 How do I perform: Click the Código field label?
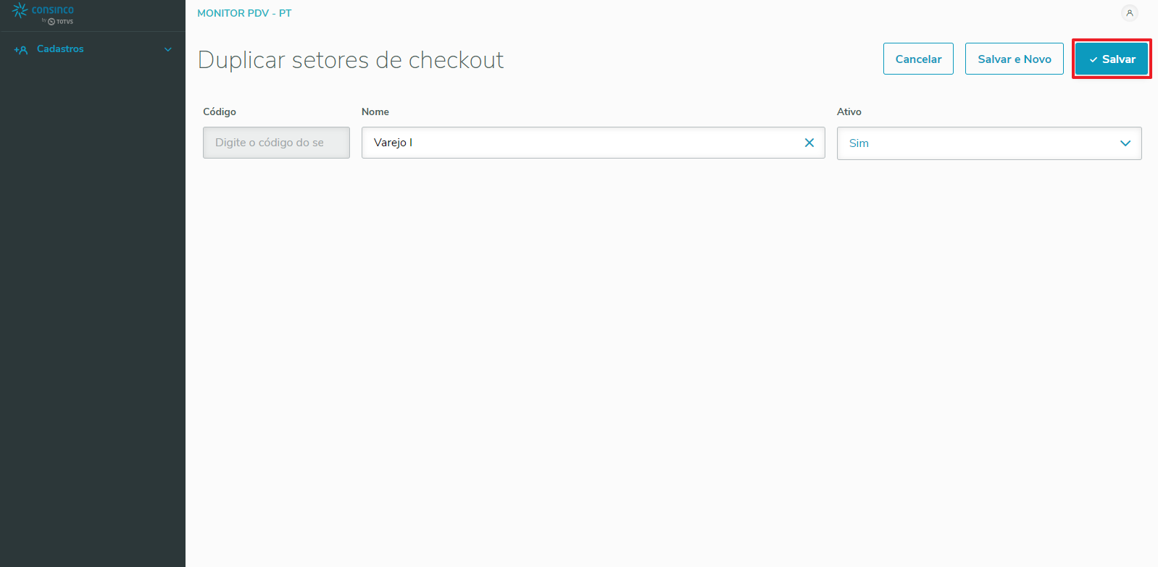(x=220, y=112)
